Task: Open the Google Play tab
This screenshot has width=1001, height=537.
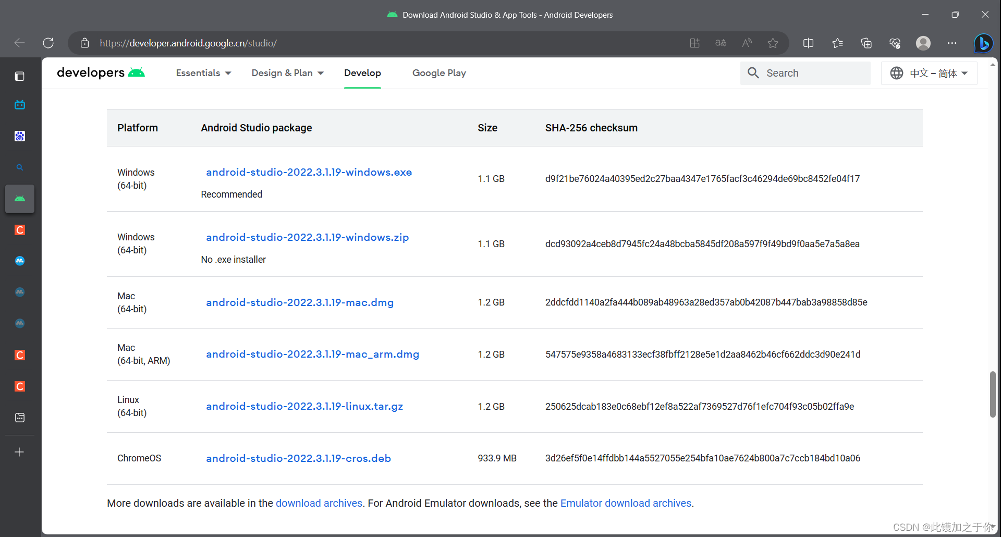Action: [x=439, y=73]
